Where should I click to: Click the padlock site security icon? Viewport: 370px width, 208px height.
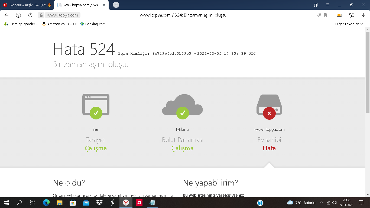(x=41, y=15)
